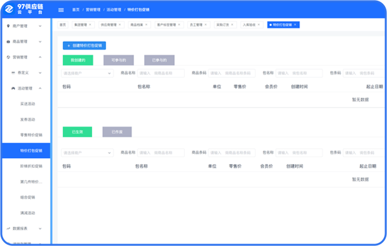Click 活动管理 in the breadcrumb

[114, 10]
